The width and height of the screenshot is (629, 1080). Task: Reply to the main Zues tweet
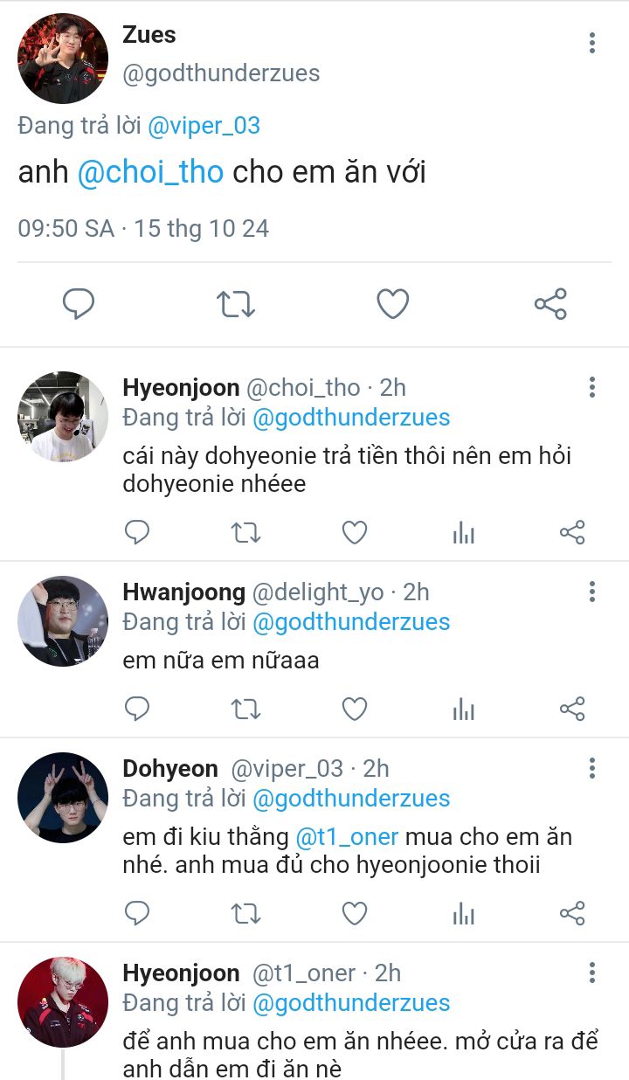79,304
